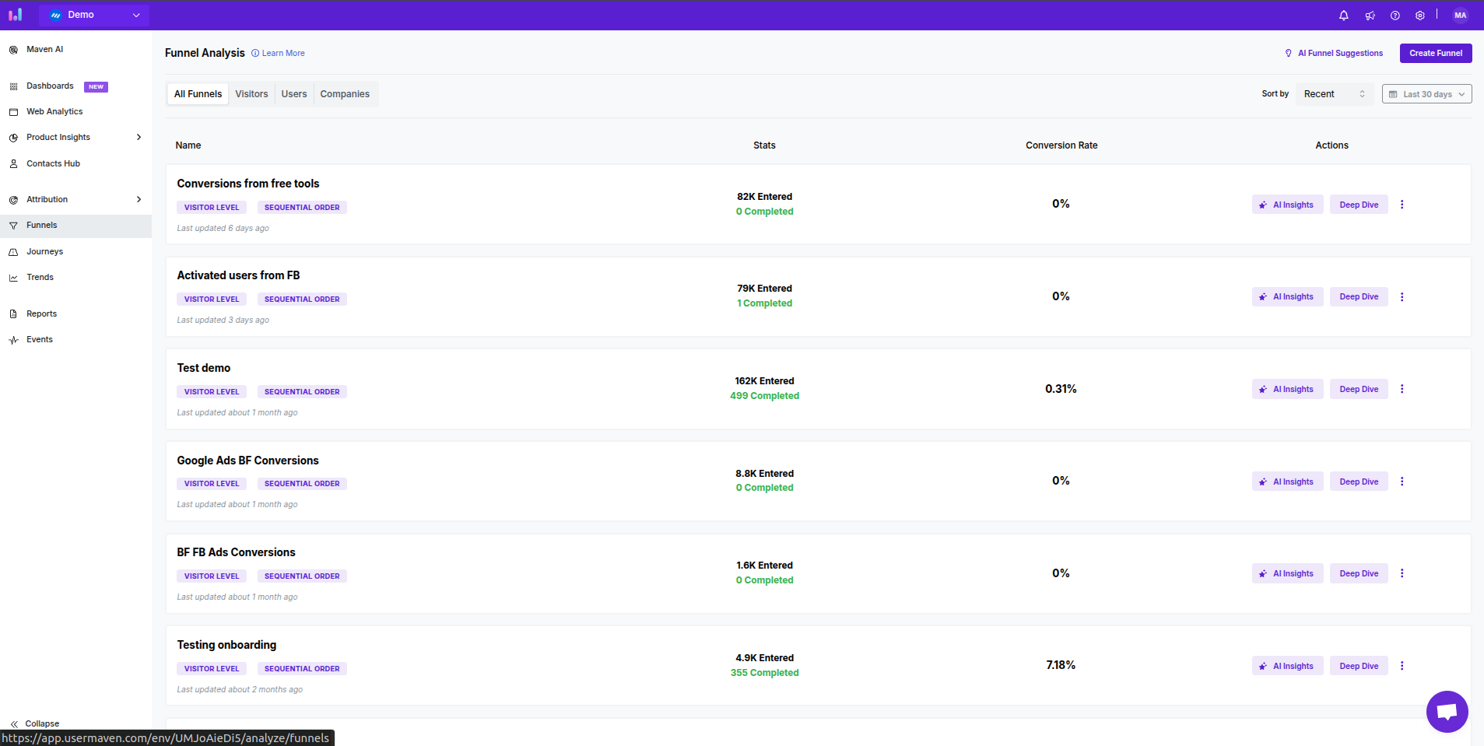
Task: Open AI Insights for Conversions from free tools
Action: pos(1287,205)
